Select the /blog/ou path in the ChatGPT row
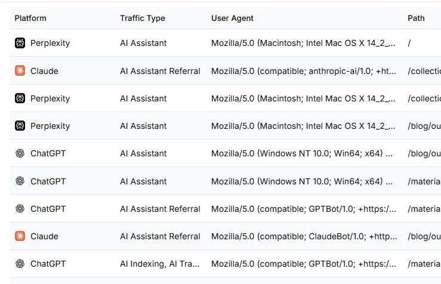Image resolution: width=441 pixels, height=284 pixels. (x=424, y=153)
